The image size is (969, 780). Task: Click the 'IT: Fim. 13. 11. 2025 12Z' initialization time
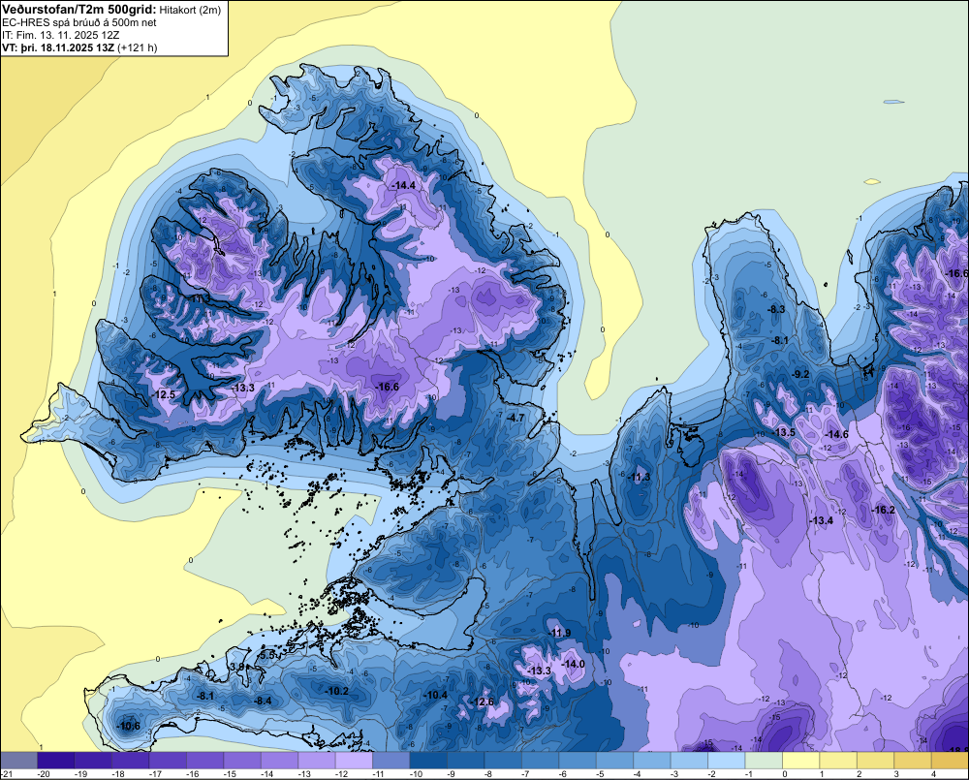coord(60,35)
